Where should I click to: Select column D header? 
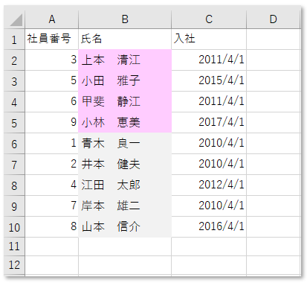[x=274, y=19]
